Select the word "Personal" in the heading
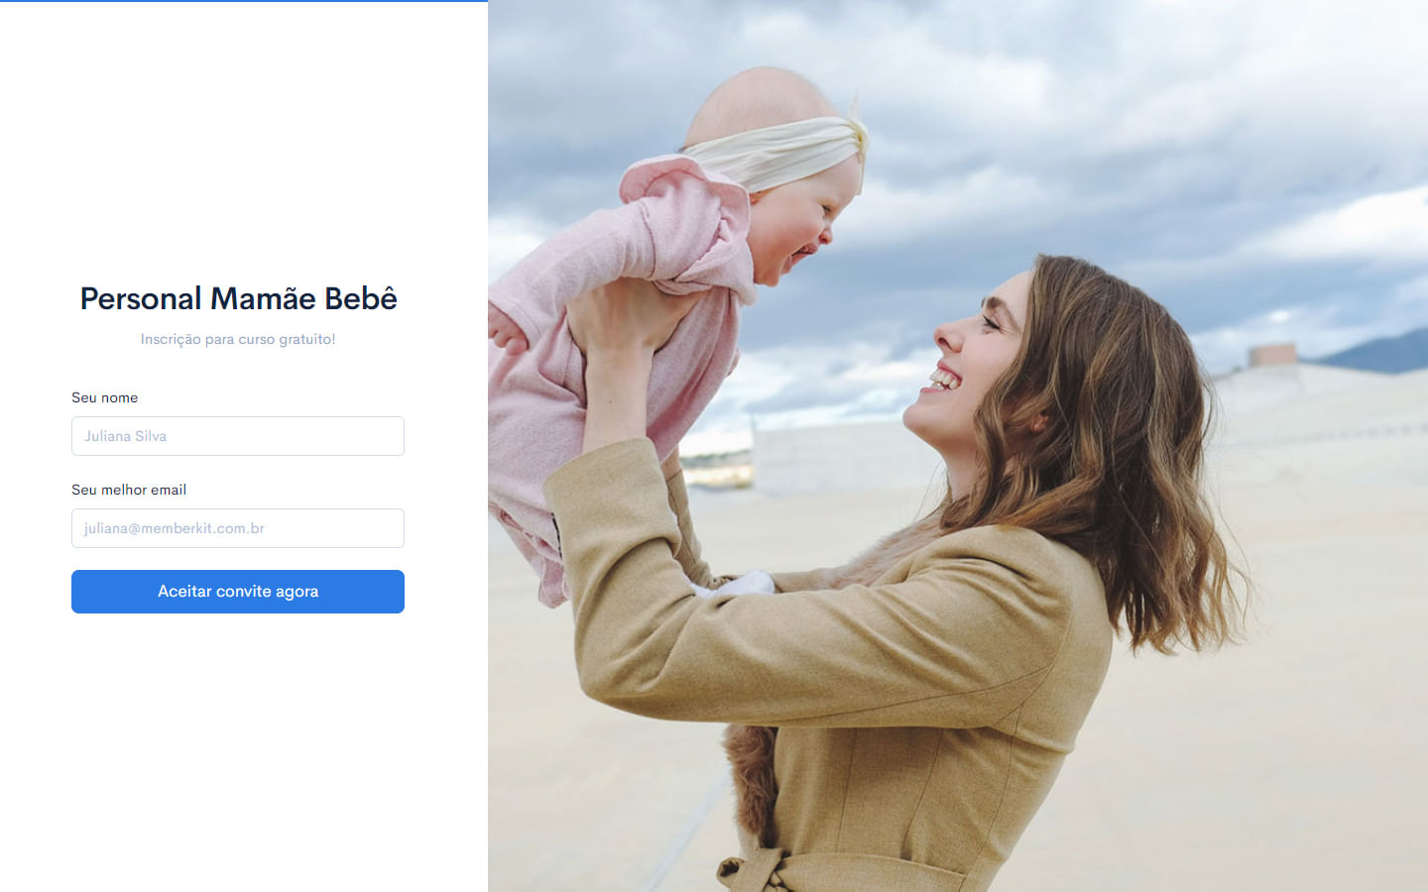 coord(141,298)
